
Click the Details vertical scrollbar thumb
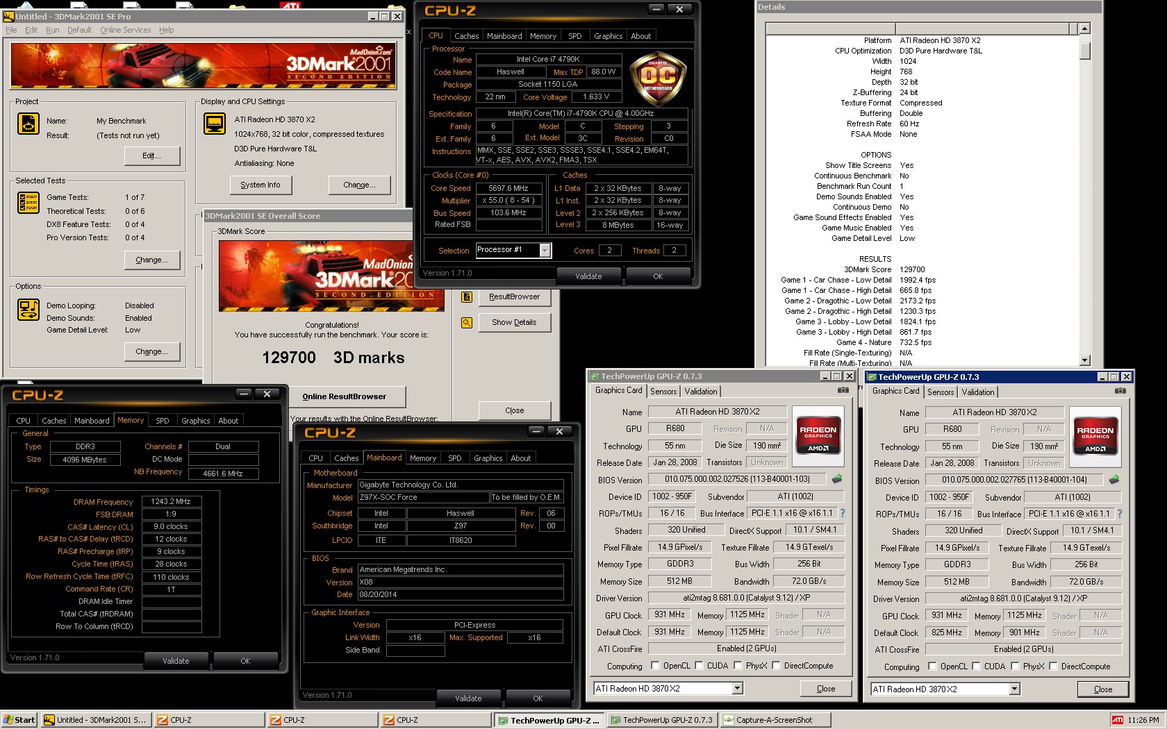pyautogui.click(x=1085, y=51)
